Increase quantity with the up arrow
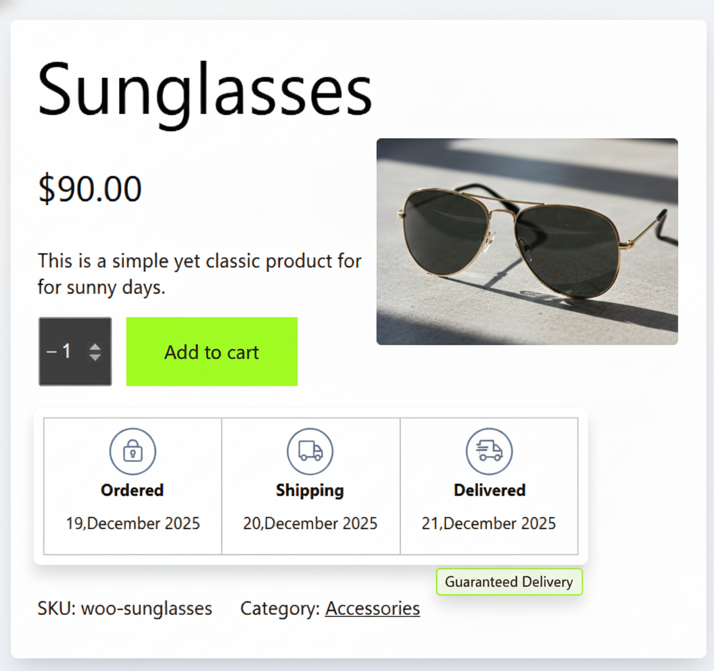714x671 pixels. pos(95,347)
